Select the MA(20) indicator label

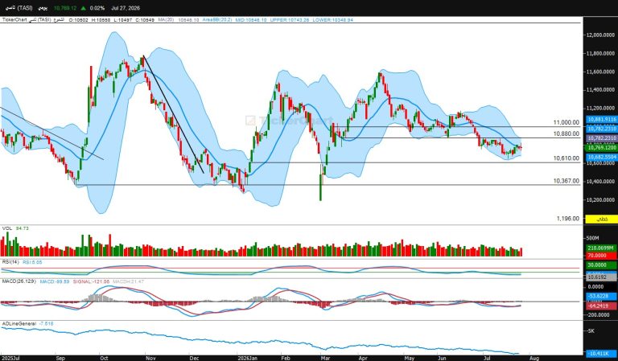tap(166, 19)
